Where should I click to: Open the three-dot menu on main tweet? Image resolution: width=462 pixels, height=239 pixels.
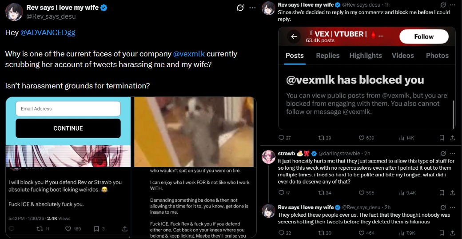coord(252,8)
